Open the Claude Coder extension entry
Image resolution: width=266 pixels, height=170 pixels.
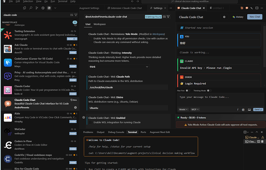(x=39, y=90)
